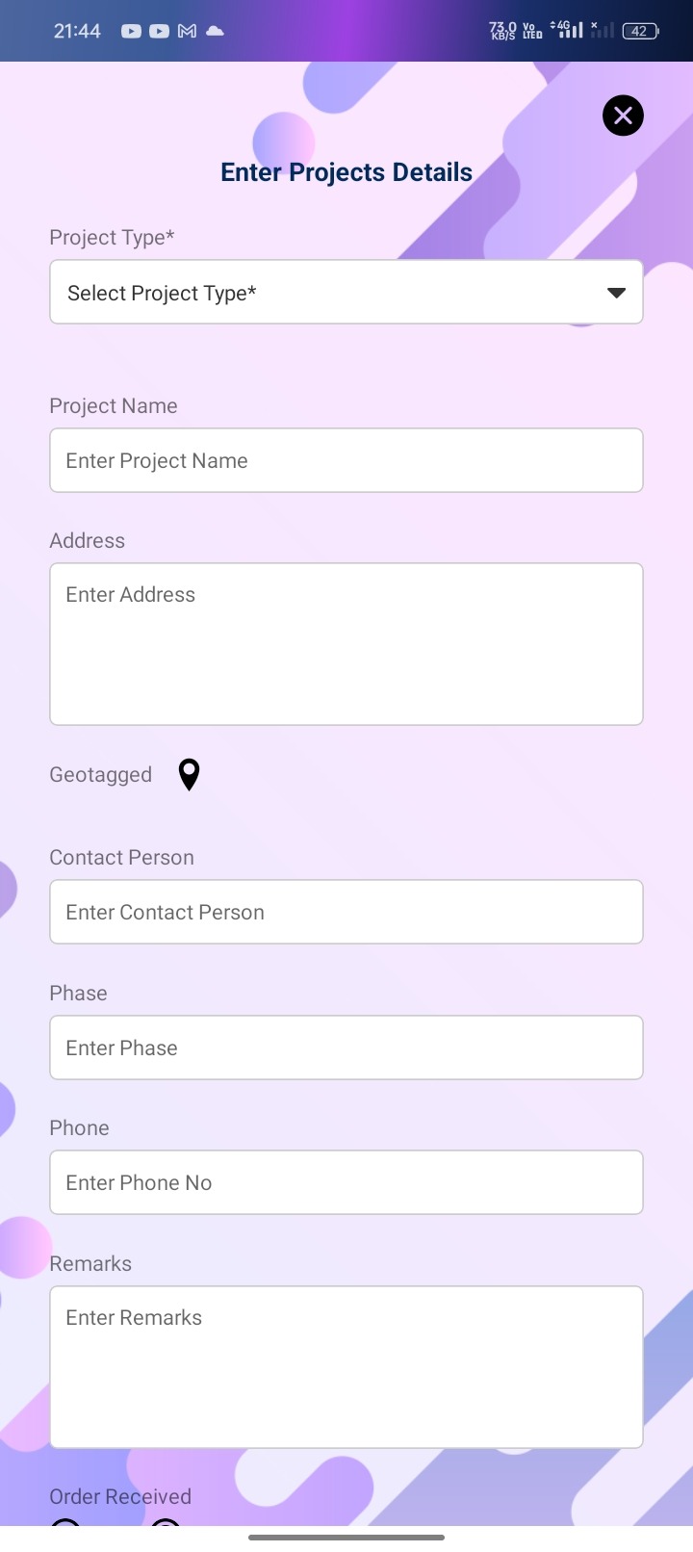Focus the Enter Phone No field
The height and width of the screenshot is (1552, 693).
(346, 1182)
